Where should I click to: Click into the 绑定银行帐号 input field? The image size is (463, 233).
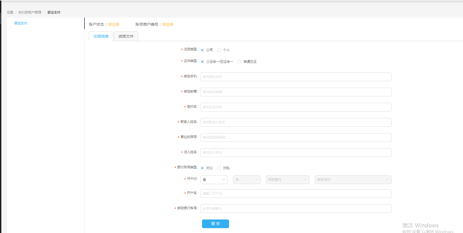[x=296, y=209]
